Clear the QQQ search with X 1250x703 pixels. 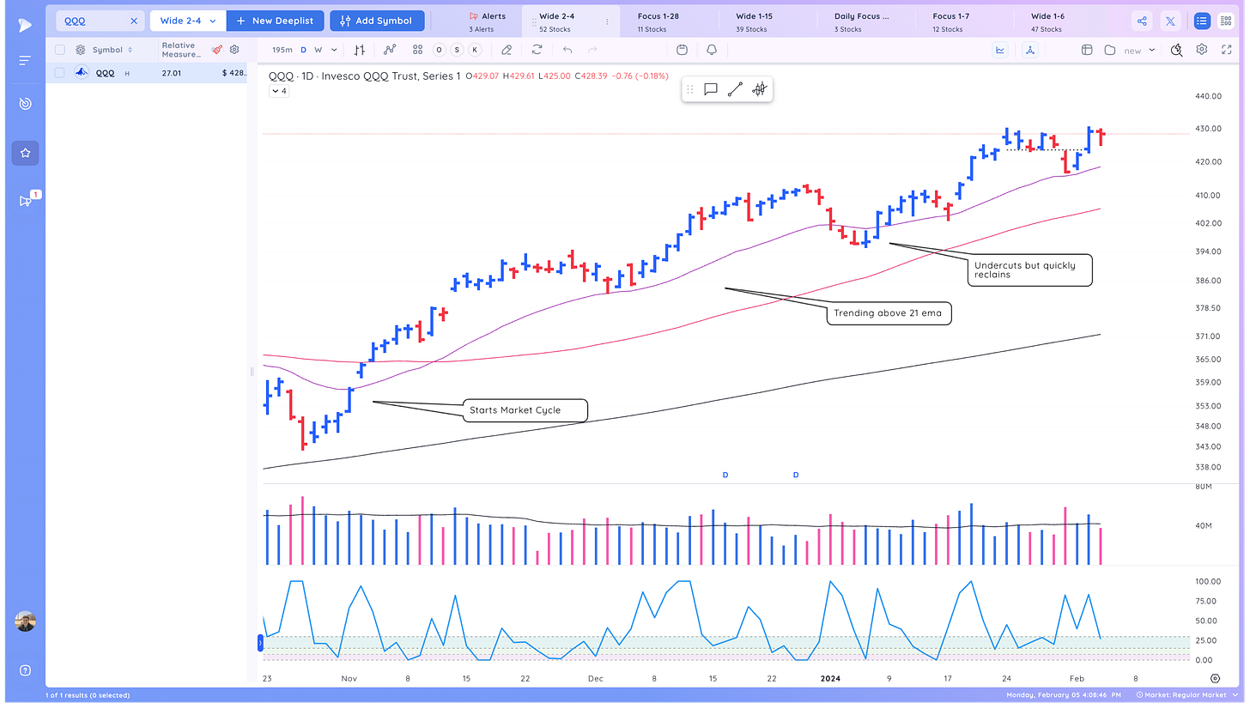(x=133, y=21)
